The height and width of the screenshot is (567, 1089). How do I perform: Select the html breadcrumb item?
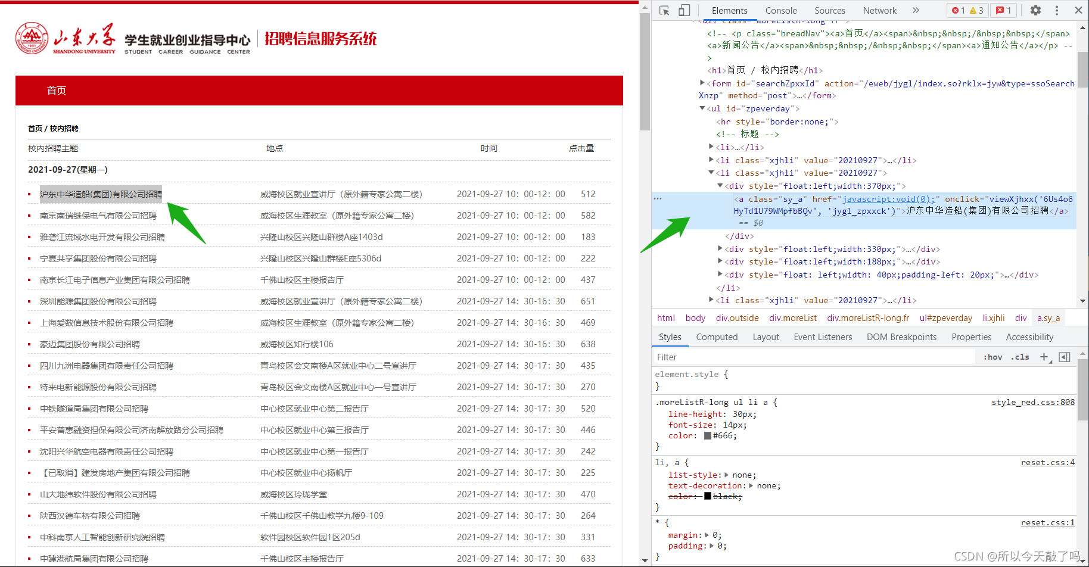pyautogui.click(x=666, y=318)
